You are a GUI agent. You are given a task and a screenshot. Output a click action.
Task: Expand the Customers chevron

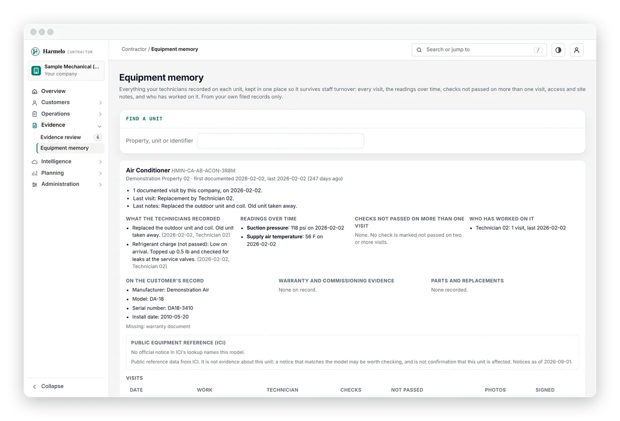(100, 103)
